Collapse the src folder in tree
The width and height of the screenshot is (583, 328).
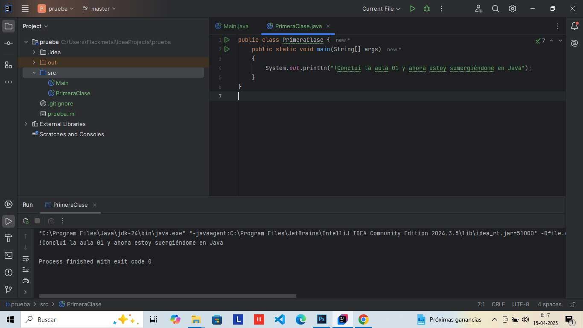click(34, 73)
